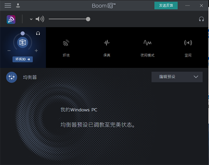Screen dimensions: 209x165
Task: Decrease 3D surround intensity with minus
Action: click(9, 51)
